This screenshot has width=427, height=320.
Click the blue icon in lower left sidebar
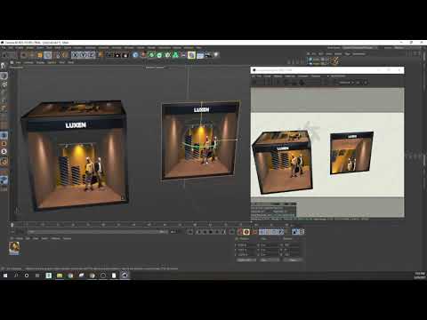click(x=4, y=180)
